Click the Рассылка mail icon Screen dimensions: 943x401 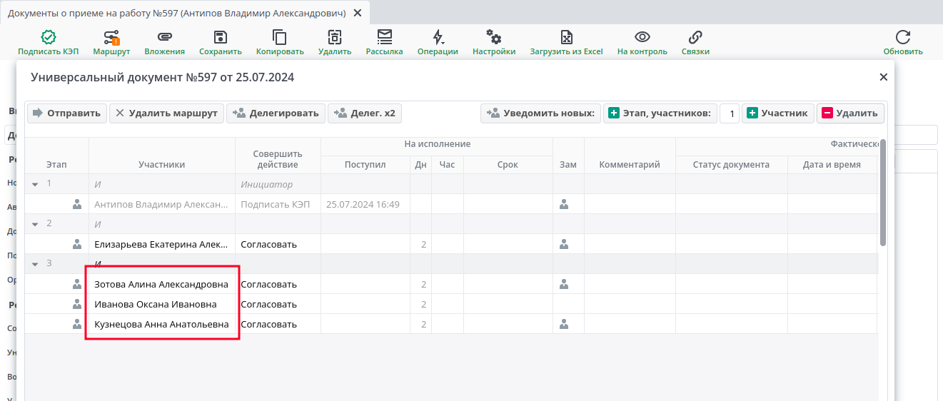384,38
